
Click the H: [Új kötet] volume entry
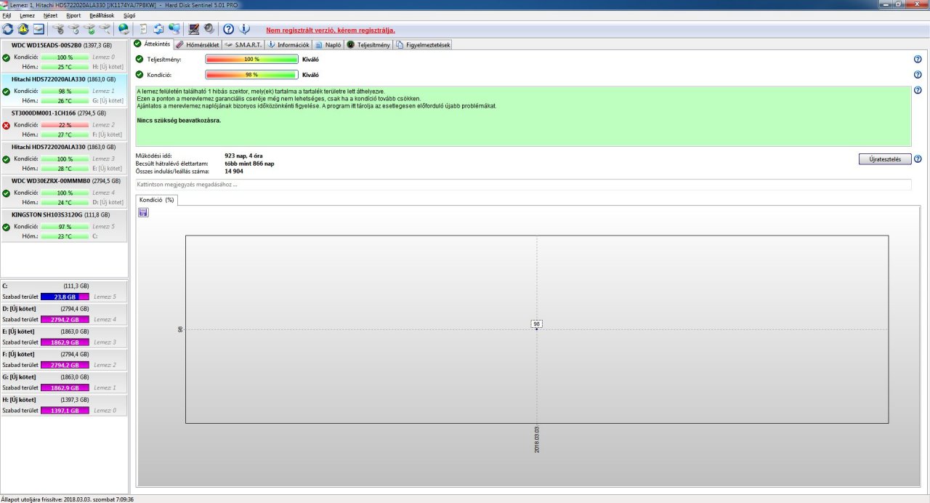click(64, 405)
